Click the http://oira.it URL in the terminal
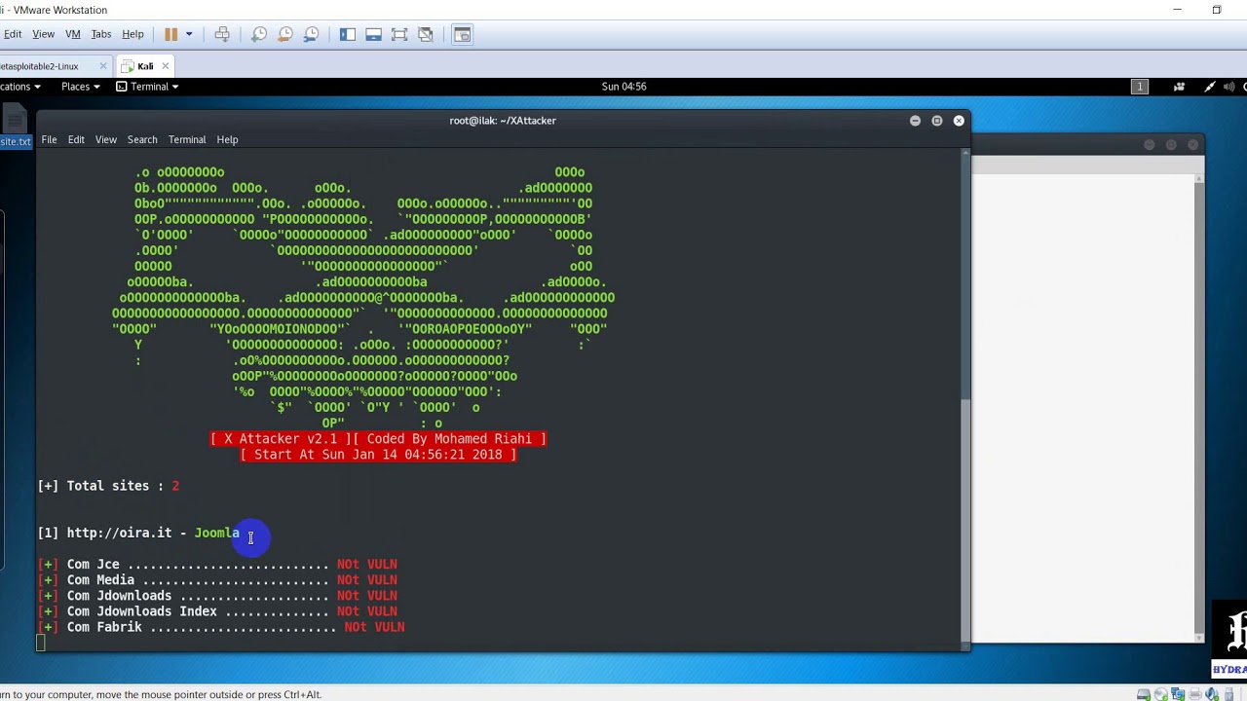This screenshot has height=701, width=1247. point(119,533)
